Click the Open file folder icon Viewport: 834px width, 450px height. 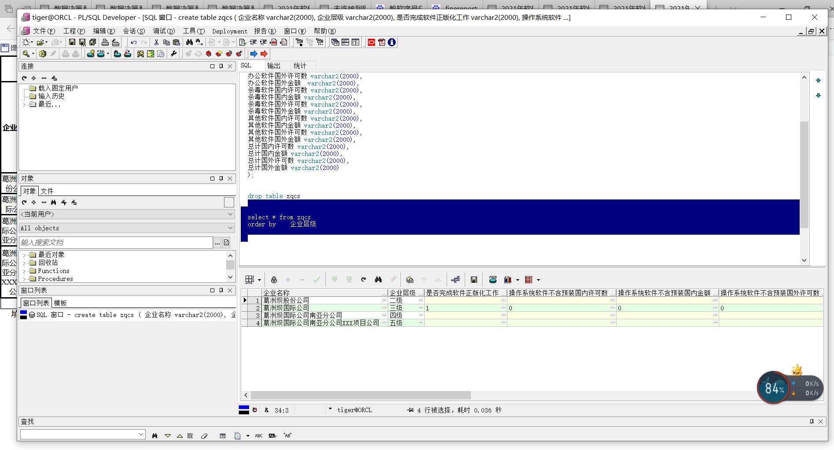40,42
